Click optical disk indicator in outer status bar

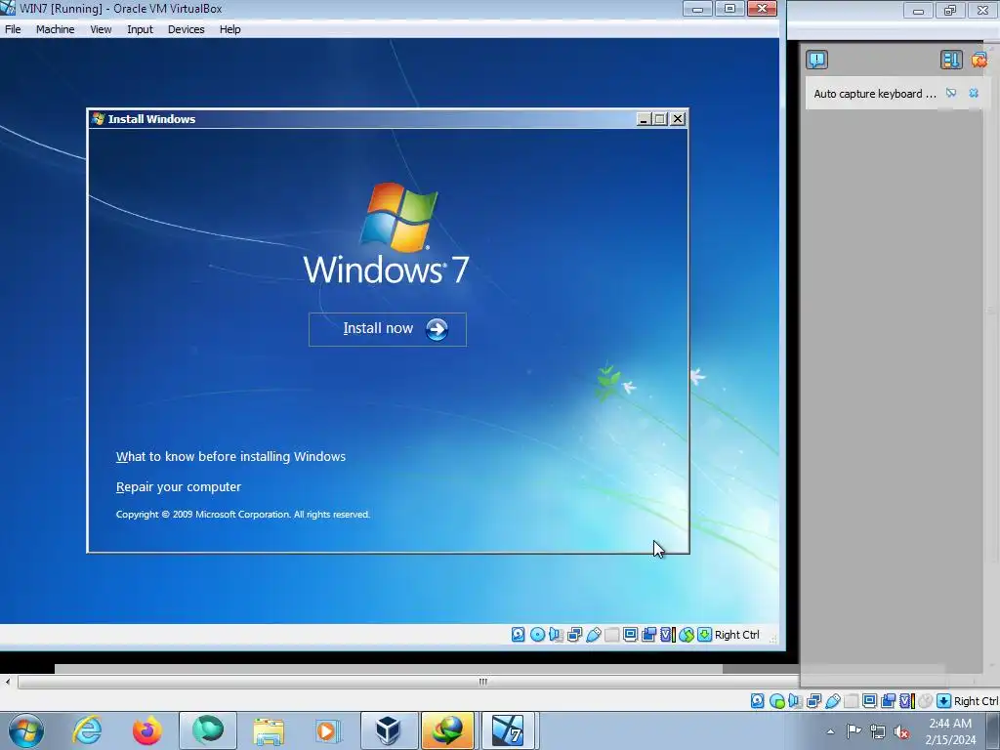tap(776, 701)
